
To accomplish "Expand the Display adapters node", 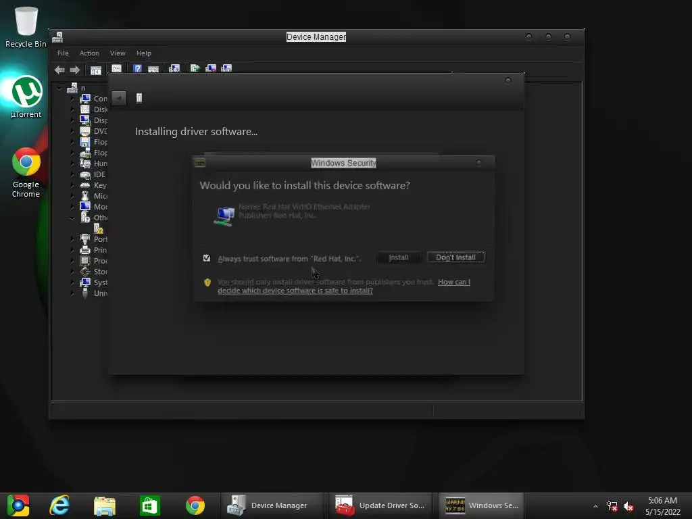I will click(x=72, y=120).
